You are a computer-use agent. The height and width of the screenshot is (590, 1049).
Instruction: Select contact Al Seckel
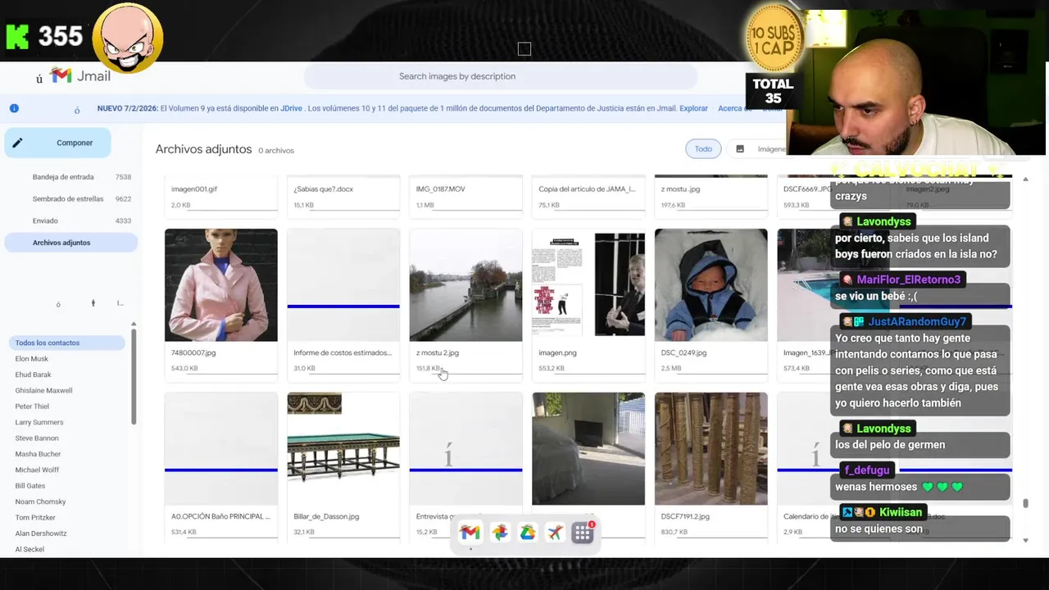click(x=30, y=549)
